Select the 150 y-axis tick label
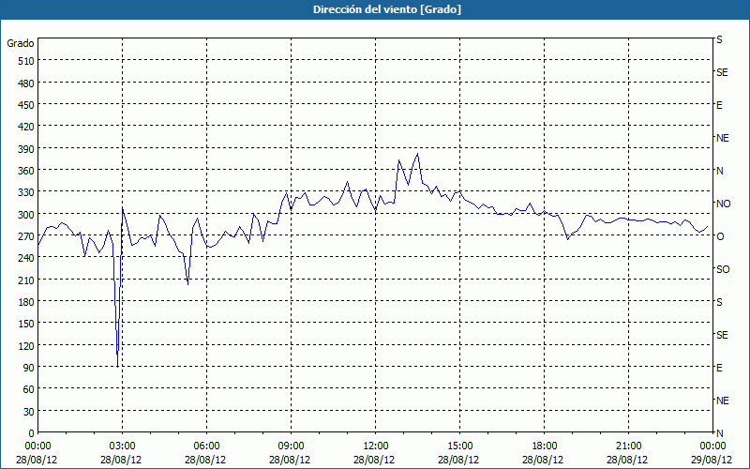Viewport: 750px width, 469px height. (x=26, y=324)
